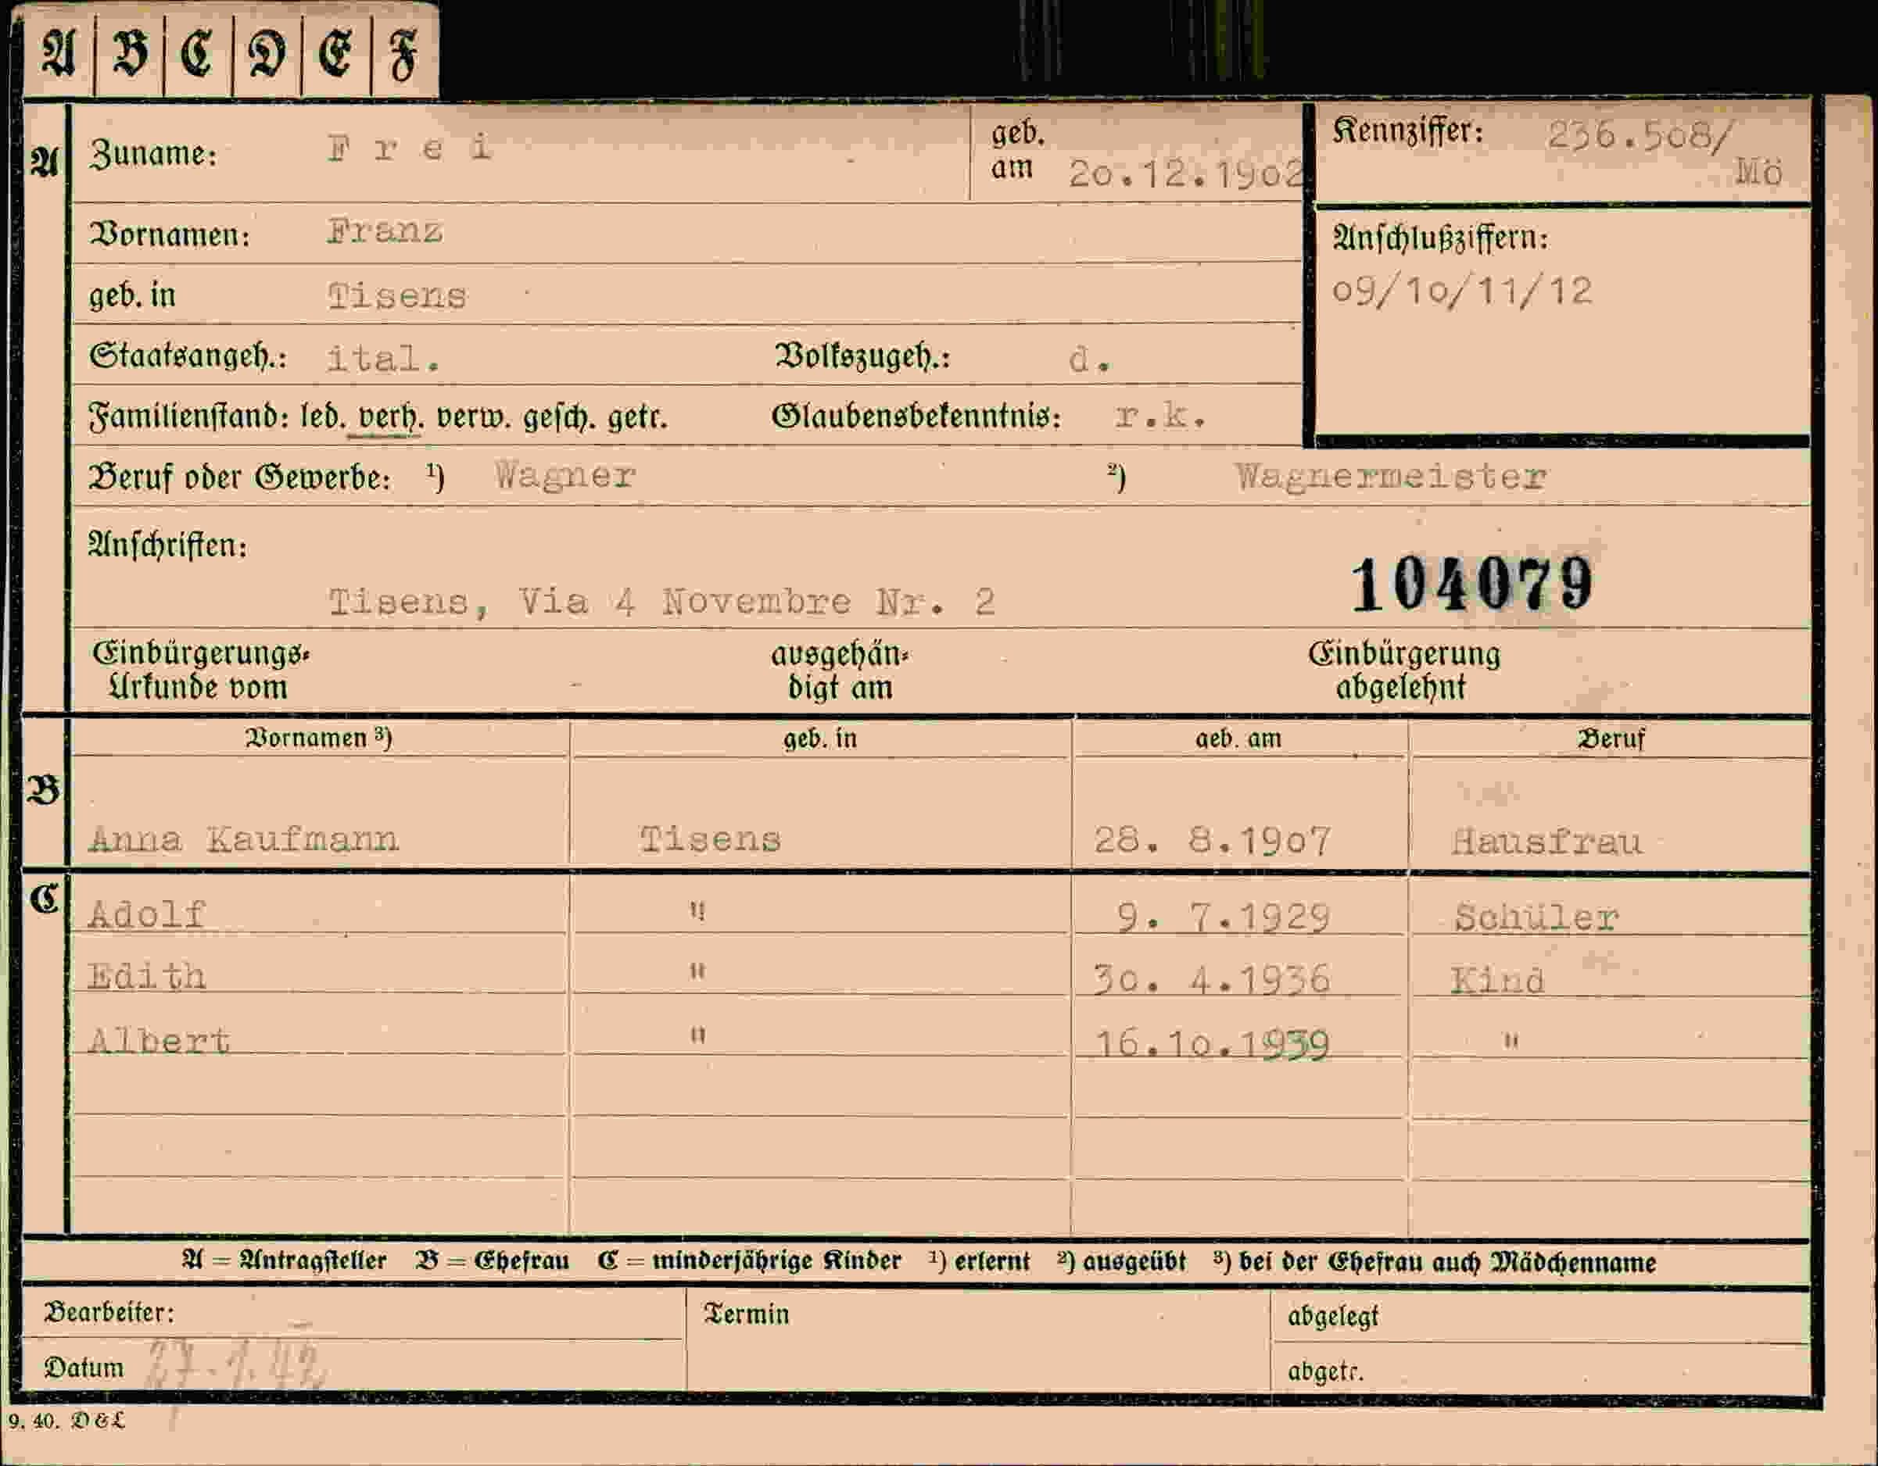The width and height of the screenshot is (1878, 1466).
Task: Click religion value 'r.k.'
Action: tap(1161, 416)
